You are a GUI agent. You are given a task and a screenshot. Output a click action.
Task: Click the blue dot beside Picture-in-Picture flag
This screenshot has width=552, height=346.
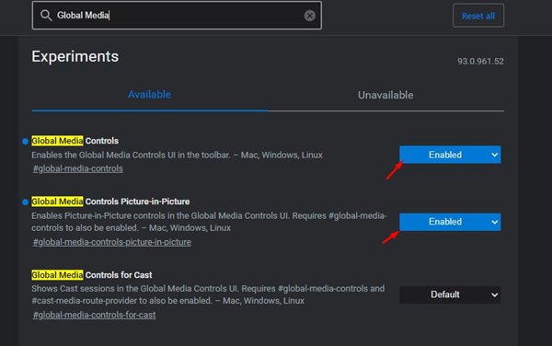tap(25, 202)
